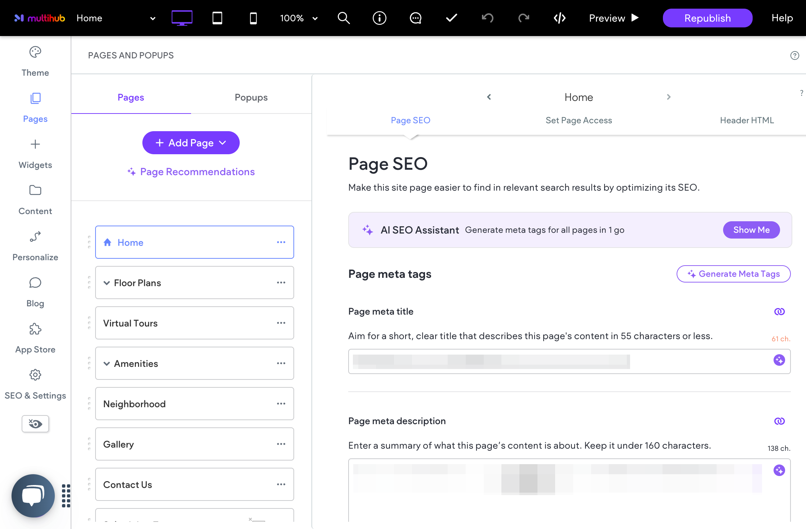Open the Widgets panel
The image size is (806, 529).
point(35,154)
